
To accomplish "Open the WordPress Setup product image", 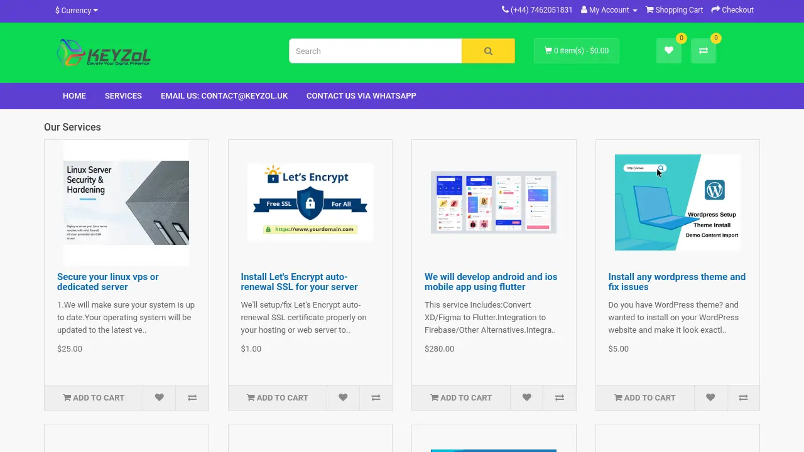I will click(x=678, y=203).
